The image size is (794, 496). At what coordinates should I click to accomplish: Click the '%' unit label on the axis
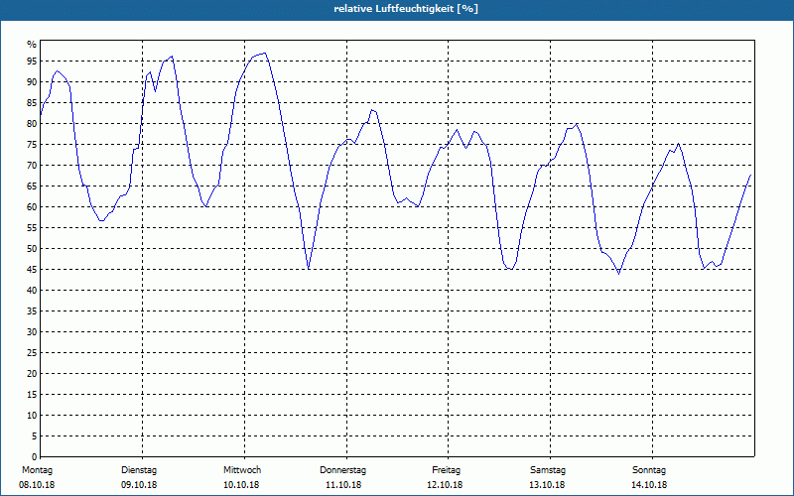(32, 45)
